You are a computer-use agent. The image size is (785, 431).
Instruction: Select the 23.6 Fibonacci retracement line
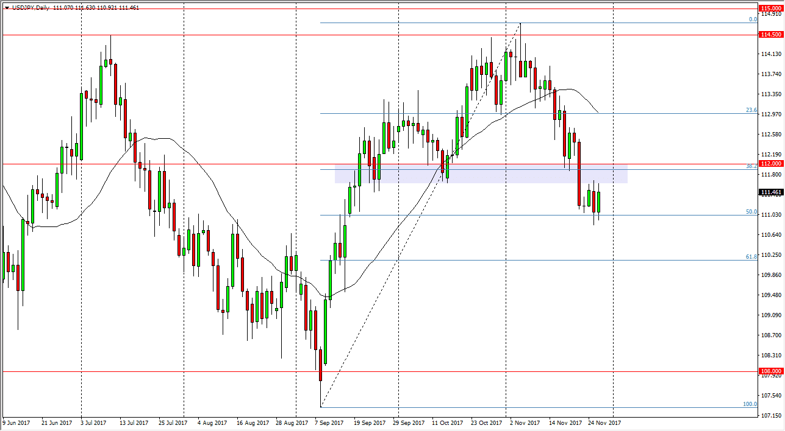point(427,113)
